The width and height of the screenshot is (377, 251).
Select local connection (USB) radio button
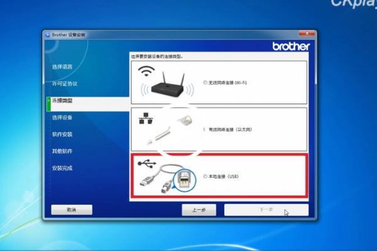(x=205, y=176)
